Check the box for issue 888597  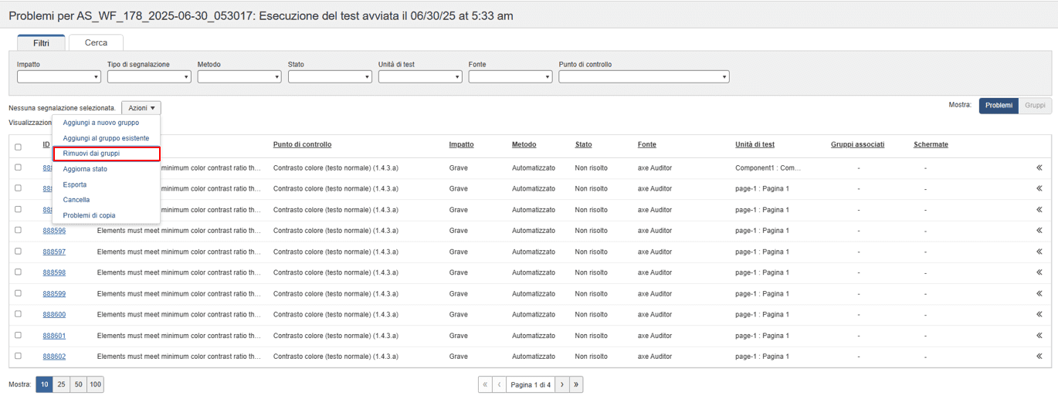click(18, 251)
